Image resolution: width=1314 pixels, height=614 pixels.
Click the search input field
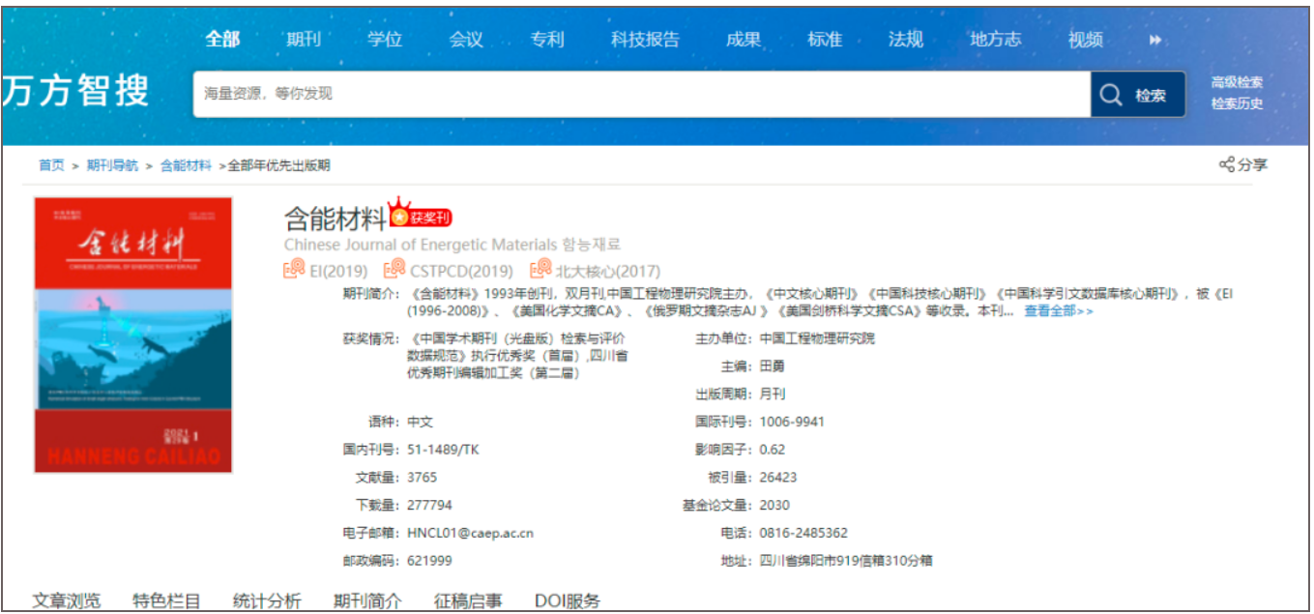[638, 94]
